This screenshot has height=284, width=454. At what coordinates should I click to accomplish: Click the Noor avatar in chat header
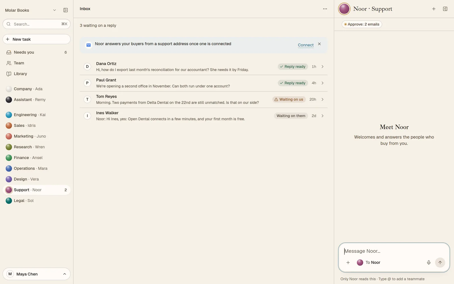tap(344, 9)
